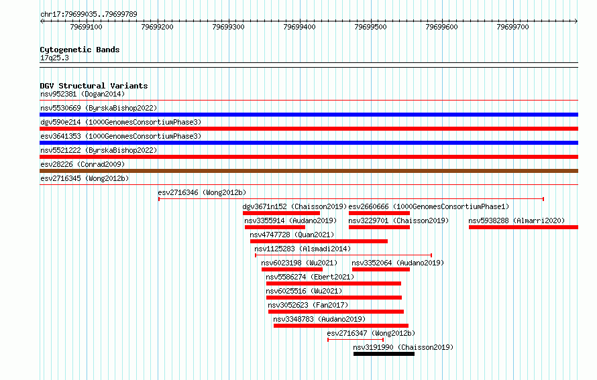Select the black bar under nsv3191990

[x=384, y=354]
